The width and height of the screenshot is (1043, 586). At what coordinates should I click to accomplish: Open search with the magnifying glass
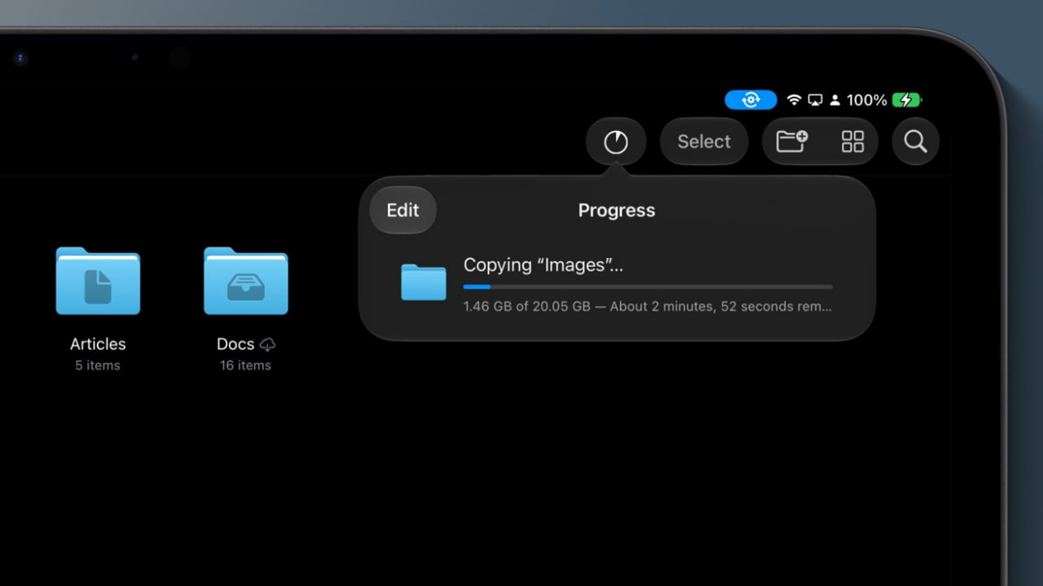[915, 142]
